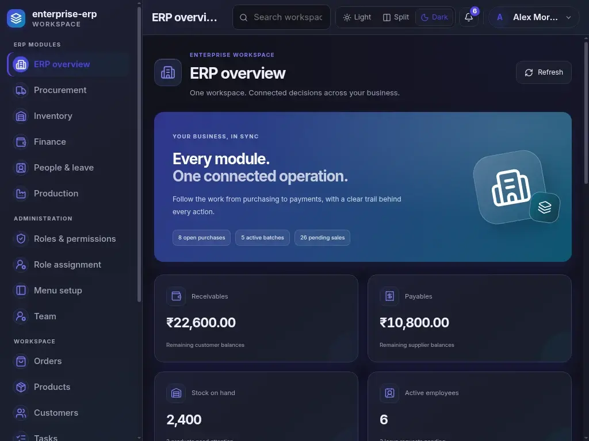
Task: Click the 2,400 stock value
Action: [184, 420]
